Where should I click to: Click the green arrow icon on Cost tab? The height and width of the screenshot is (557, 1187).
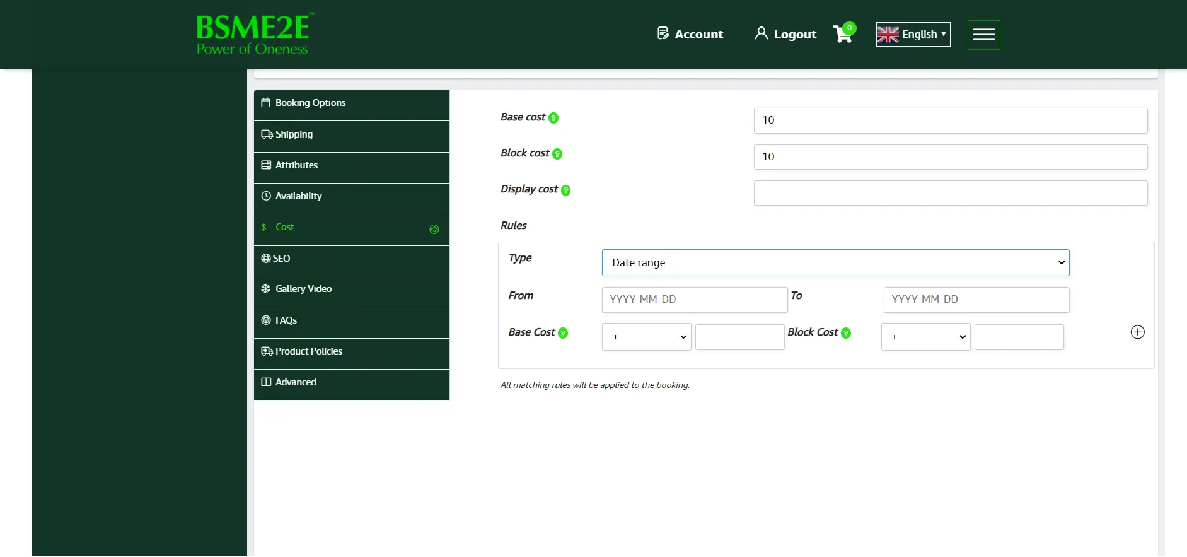pyautogui.click(x=434, y=229)
